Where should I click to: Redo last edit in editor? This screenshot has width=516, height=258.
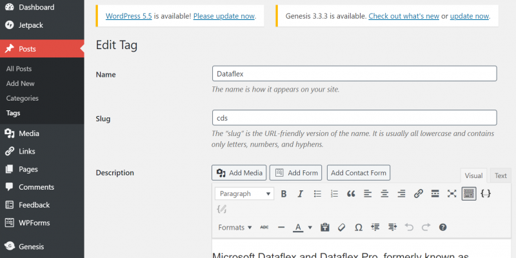click(426, 228)
